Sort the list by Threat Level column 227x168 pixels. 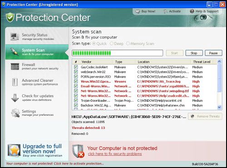pyautogui.click(x=202, y=62)
